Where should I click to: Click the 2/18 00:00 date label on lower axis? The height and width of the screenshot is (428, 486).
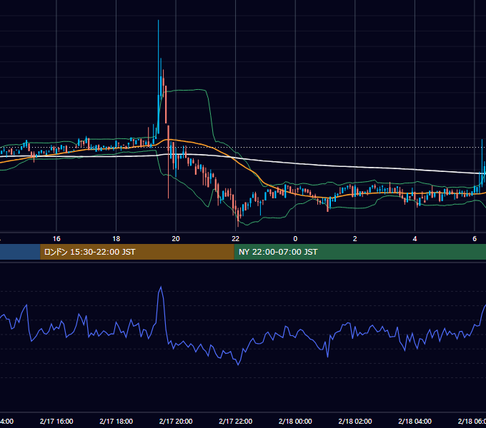click(295, 421)
